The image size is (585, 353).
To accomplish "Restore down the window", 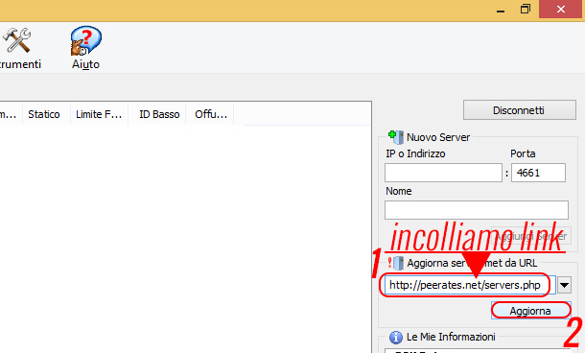I will [525, 9].
